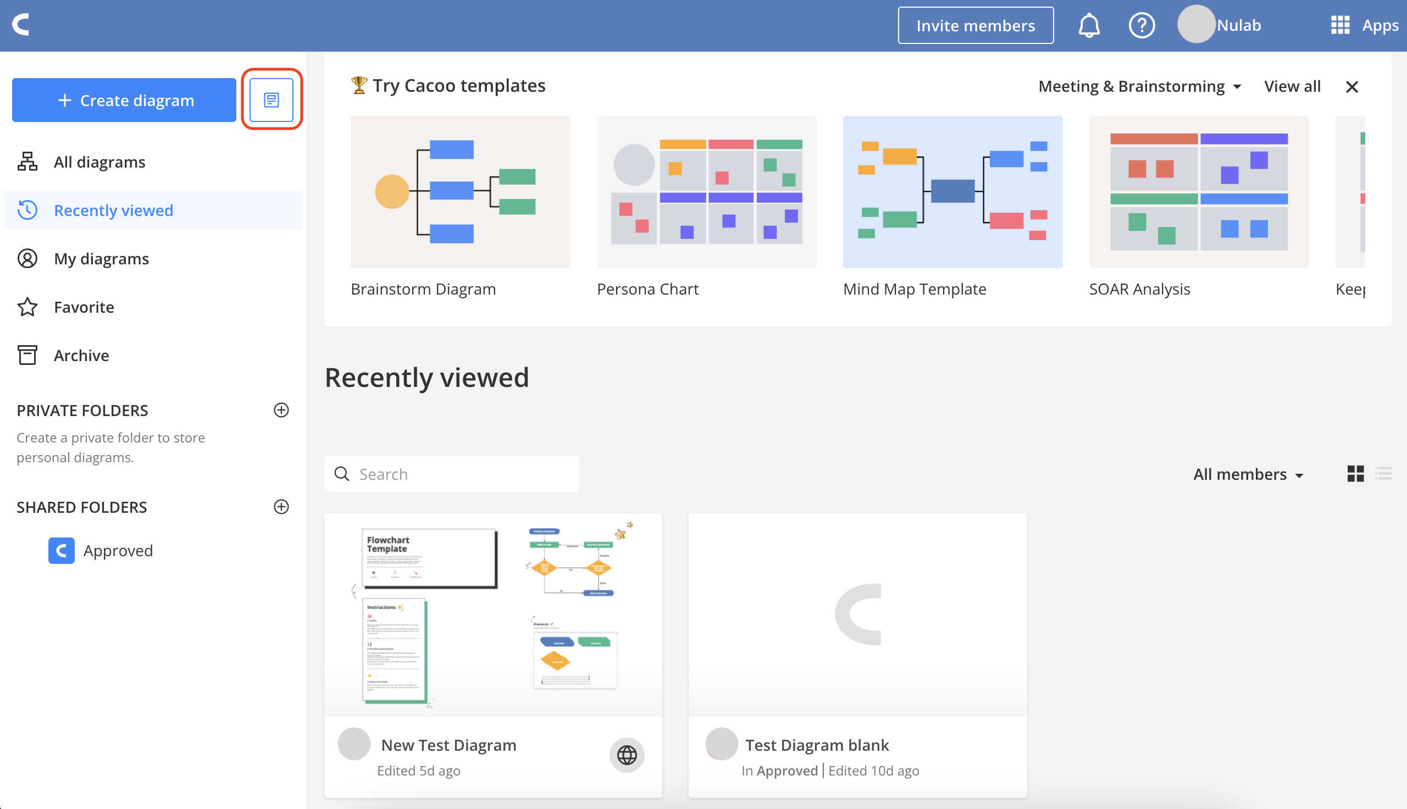Viewport: 1407px width, 809px height.
Task: Click the SOAR Analysis label
Action: pyautogui.click(x=1139, y=289)
